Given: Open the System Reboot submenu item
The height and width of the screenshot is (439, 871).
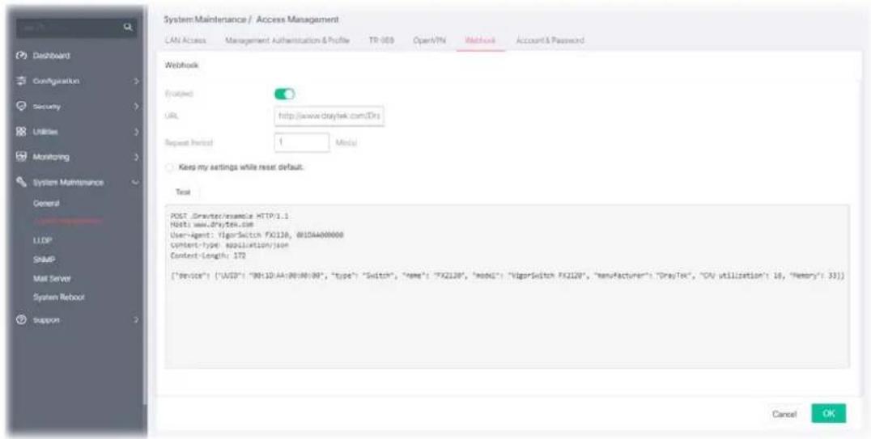Looking at the screenshot, I should [x=58, y=297].
